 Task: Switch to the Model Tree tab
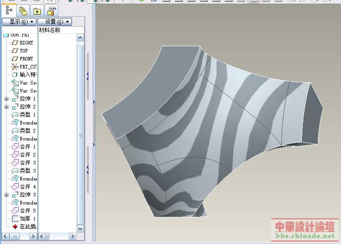[x=9, y=10]
